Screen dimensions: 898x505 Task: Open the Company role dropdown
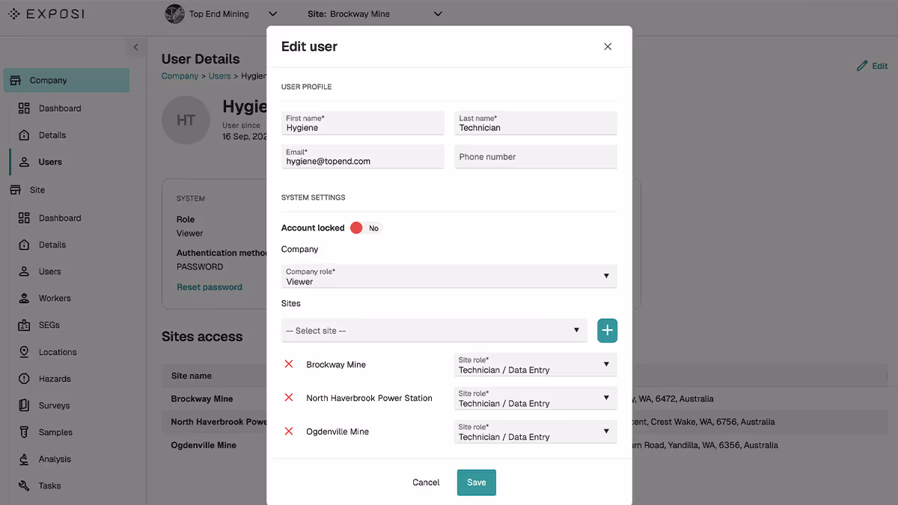point(449,276)
